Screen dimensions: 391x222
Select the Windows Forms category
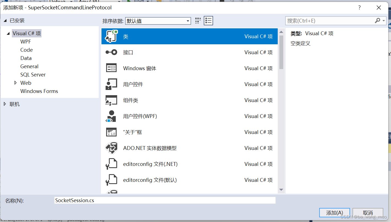pyautogui.click(x=39, y=91)
